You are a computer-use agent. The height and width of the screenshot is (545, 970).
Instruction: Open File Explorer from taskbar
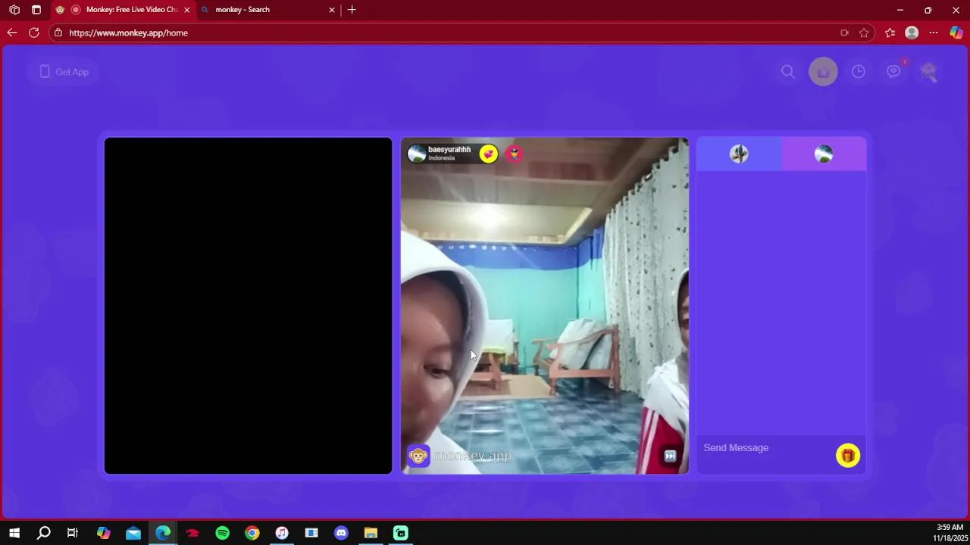[371, 533]
